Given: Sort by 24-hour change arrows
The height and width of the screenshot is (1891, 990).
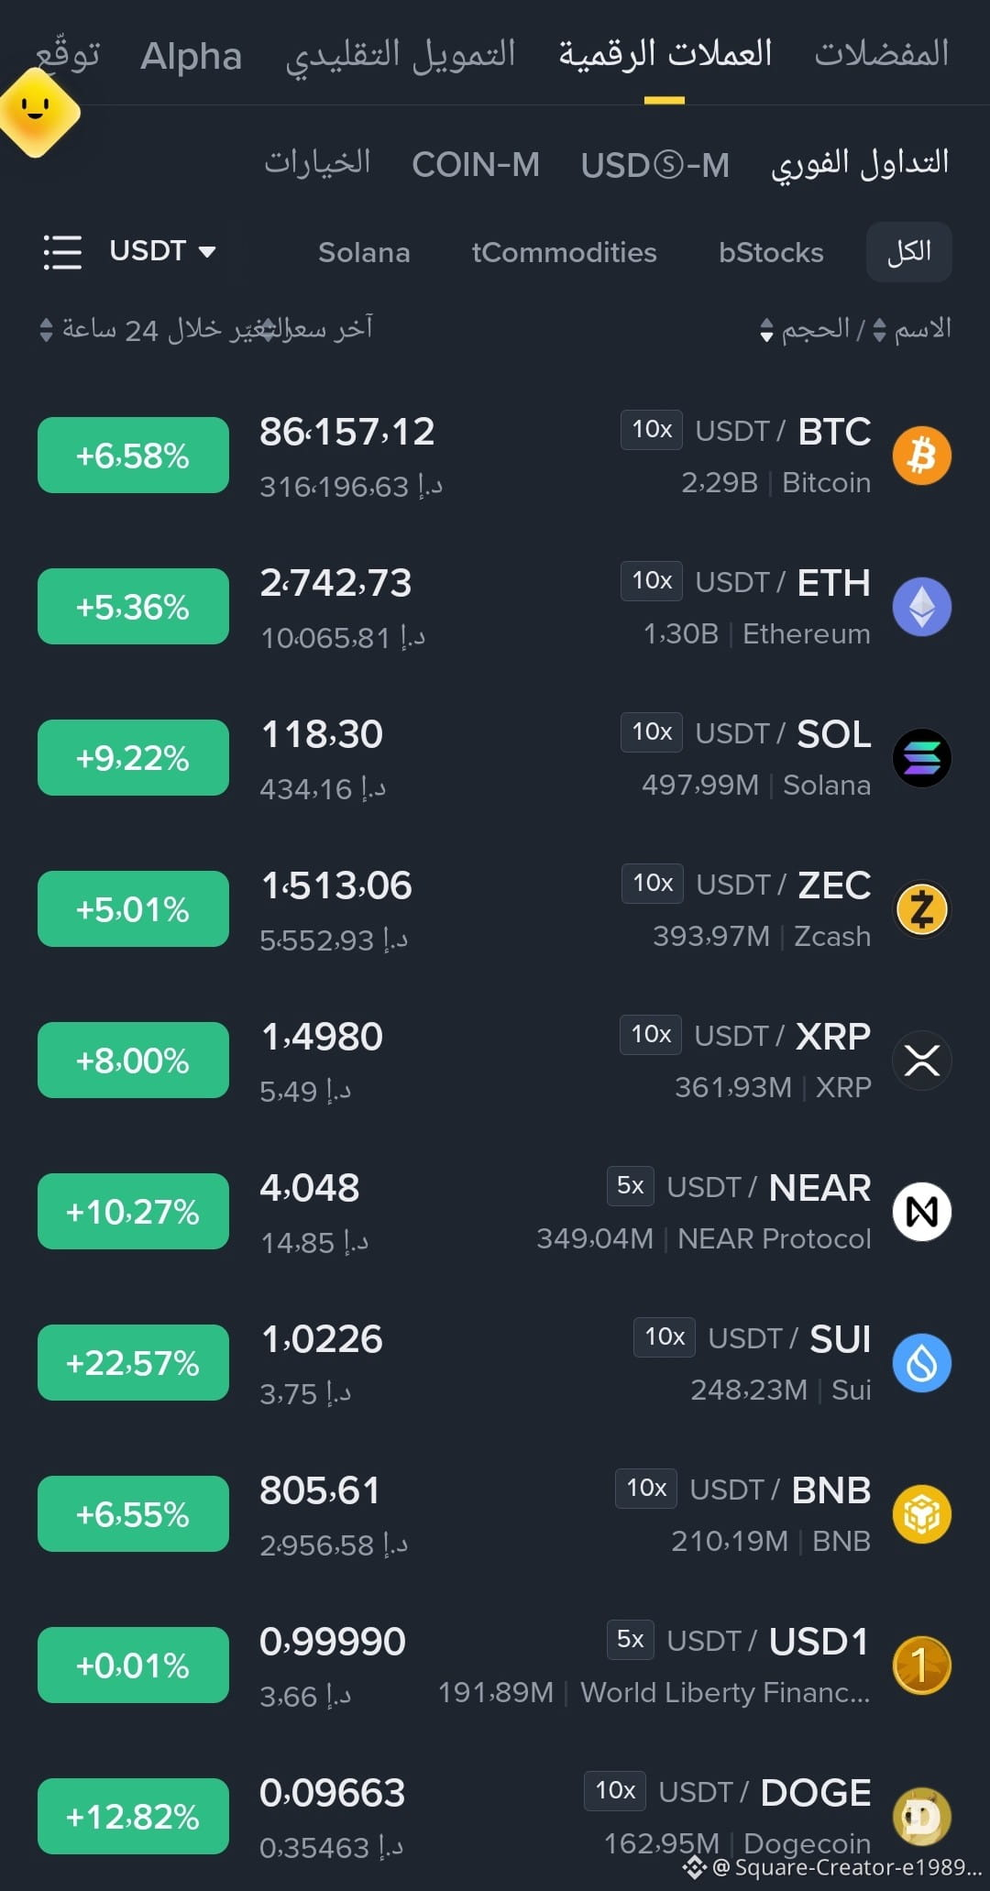Looking at the screenshot, I should 46,330.
